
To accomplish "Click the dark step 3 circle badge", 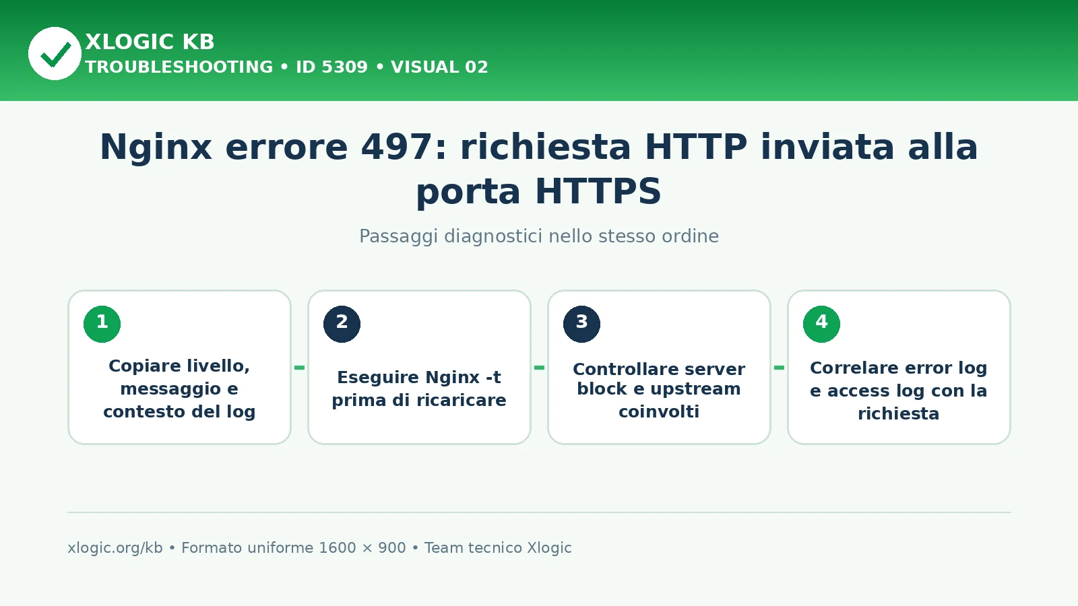I will click(x=581, y=324).
